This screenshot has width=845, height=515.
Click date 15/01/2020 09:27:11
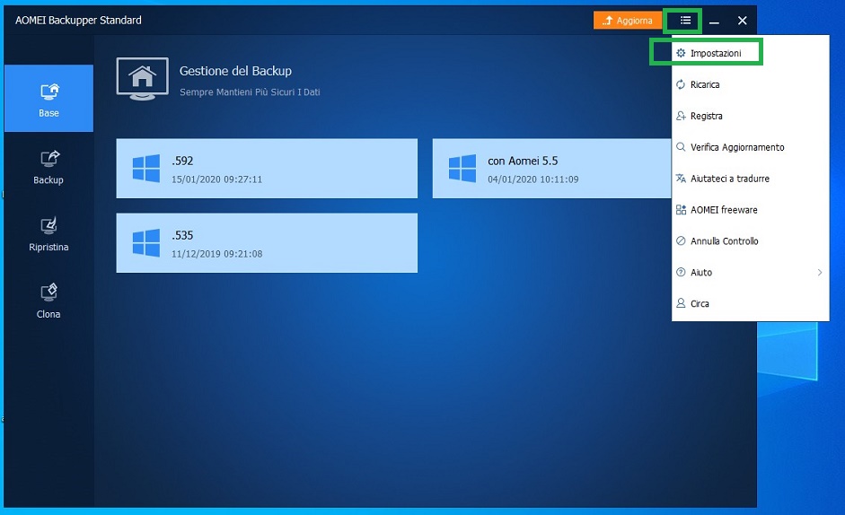point(216,179)
